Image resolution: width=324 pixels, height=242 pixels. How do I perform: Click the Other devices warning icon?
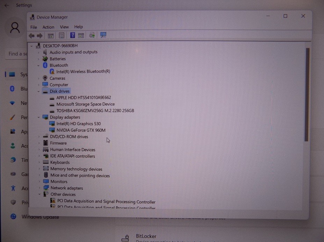coord(46,194)
